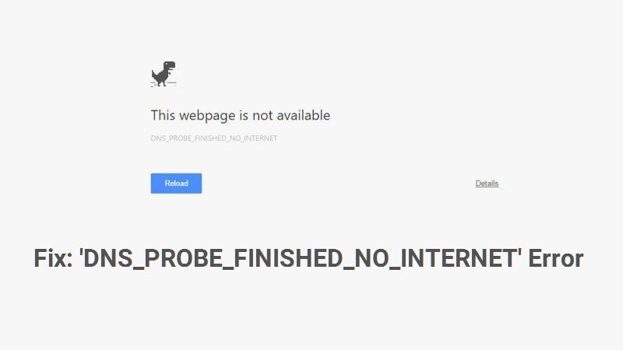Click the offline dinosaur icon
The height and width of the screenshot is (350, 623).
pyautogui.click(x=164, y=74)
